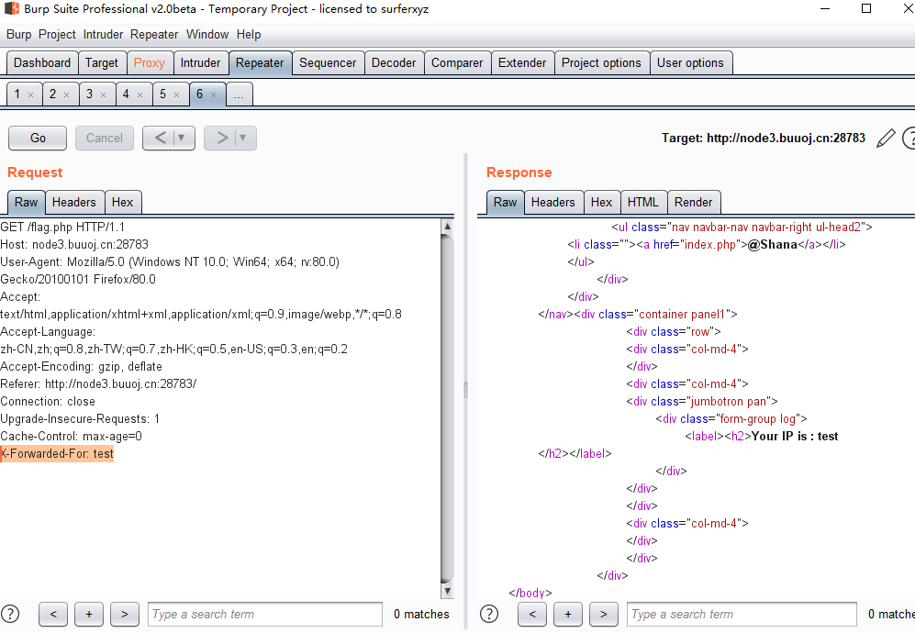This screenshot has height=633, width=915.
Task: Click the help icon beside the target
Action: click(x=909, y=138)
